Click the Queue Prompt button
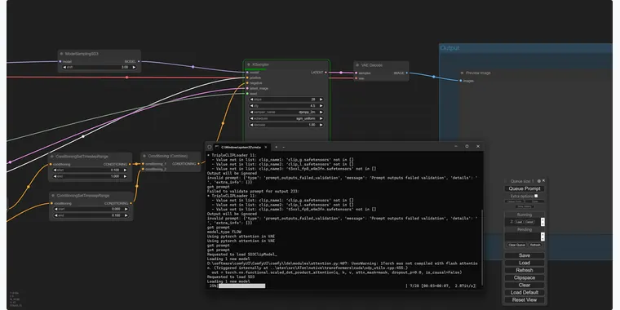This screenshot has height=310, width=620. pyautogui.click(x=525, y=188)
